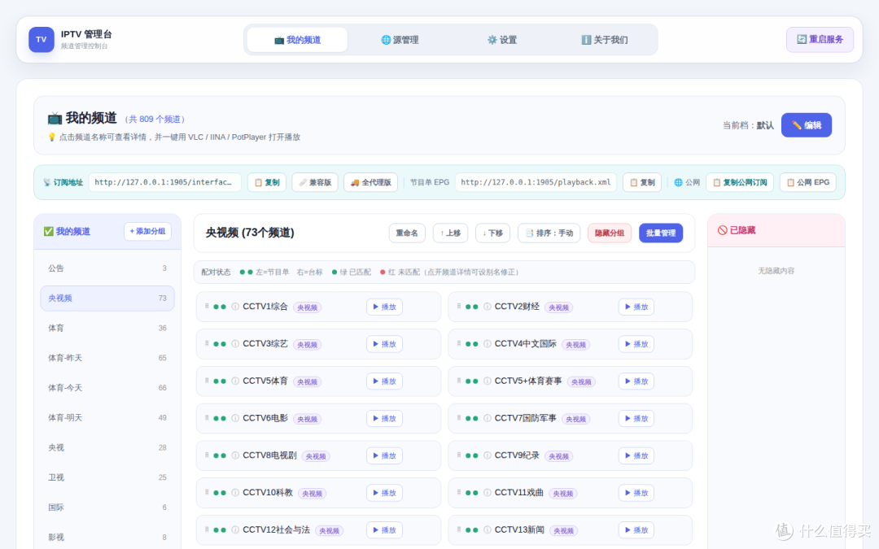Open the info icon for CCTV13新闻
This screenshot has height=549, width=879.
[x=488, y=530]
